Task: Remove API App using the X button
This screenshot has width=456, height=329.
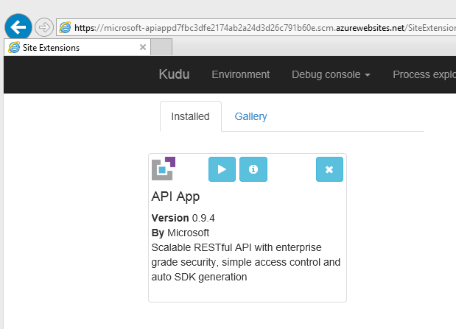Action: click(329, 169)
